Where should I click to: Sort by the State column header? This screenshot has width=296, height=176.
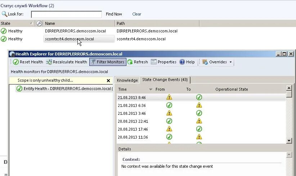click(x=17, y=23)
